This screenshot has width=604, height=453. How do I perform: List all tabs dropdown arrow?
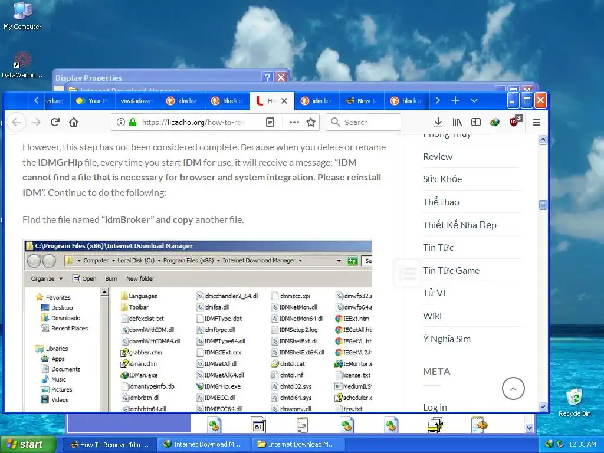[474, 100]
